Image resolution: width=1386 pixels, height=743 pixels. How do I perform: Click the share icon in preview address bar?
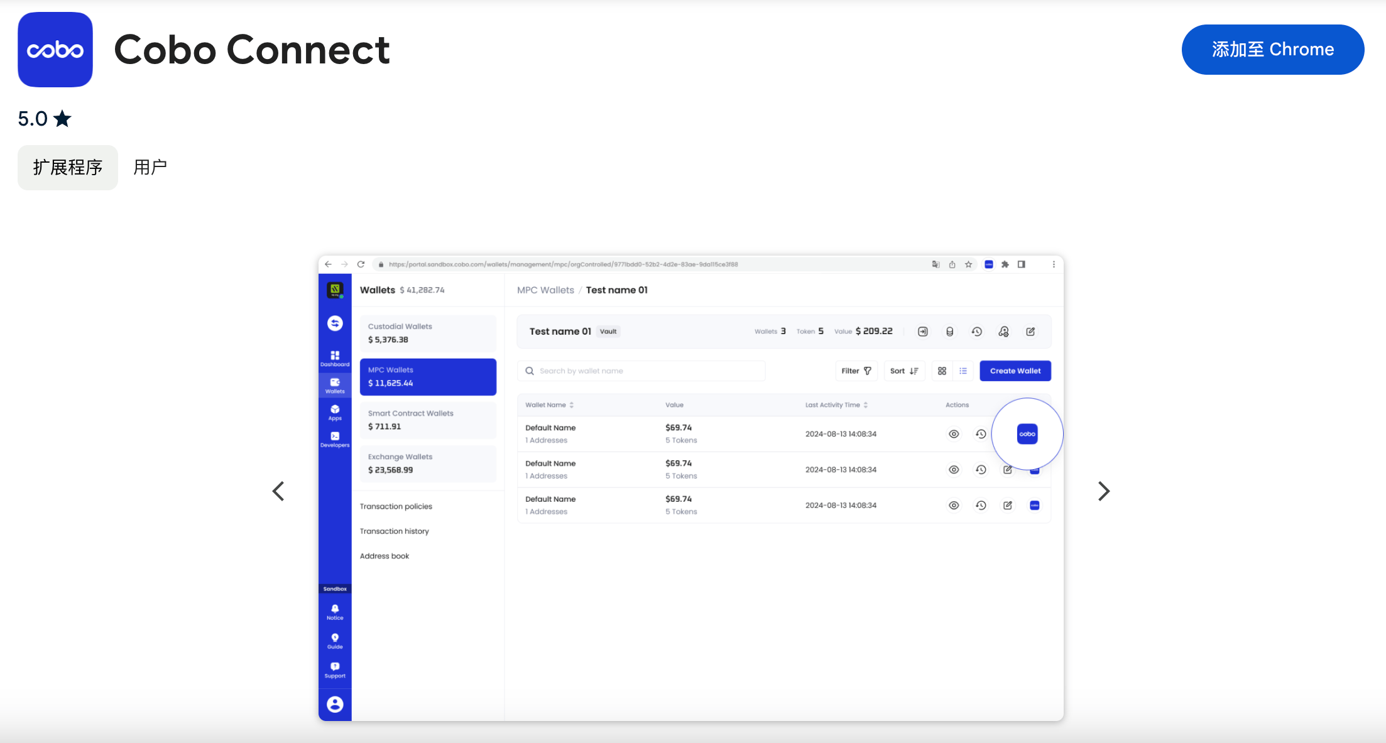tap(952, 264)
